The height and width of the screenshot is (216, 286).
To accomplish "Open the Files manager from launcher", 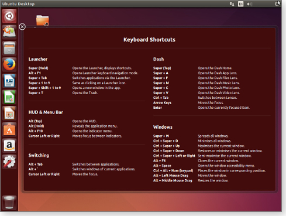I will 9,48.
